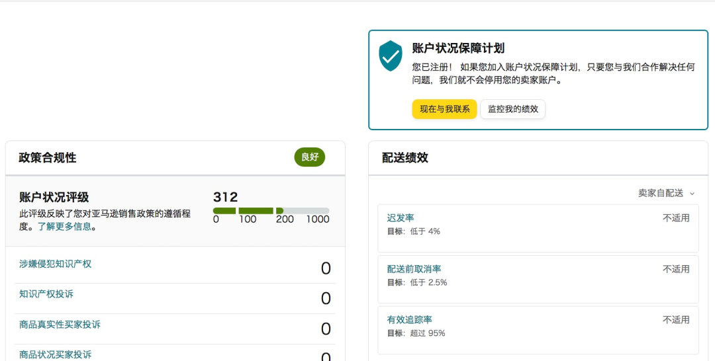Open 商品真实性买家投诉 details
Viewport: 715px width, 361px height.
pyautogui.click(x=60, y=325)
